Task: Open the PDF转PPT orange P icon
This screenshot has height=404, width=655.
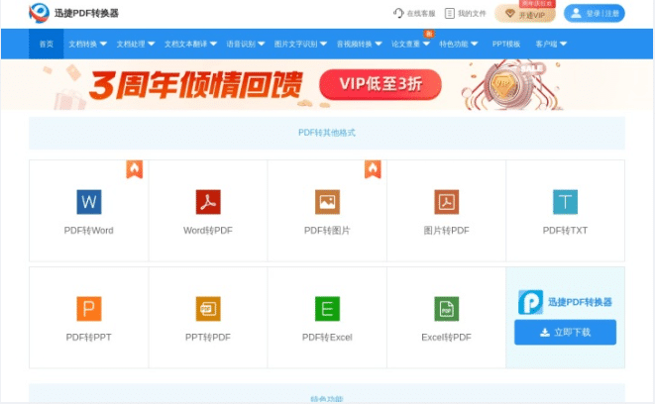Action: tap(89, 309)
